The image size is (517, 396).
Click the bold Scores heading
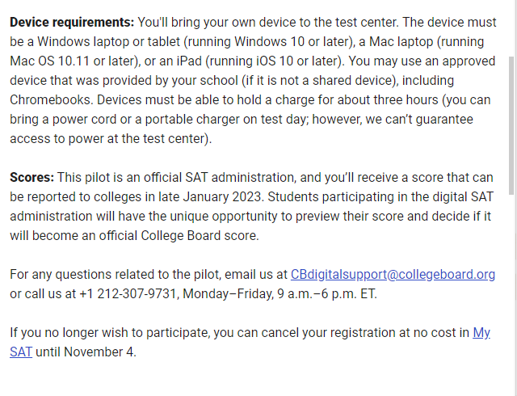click(32, 178)
